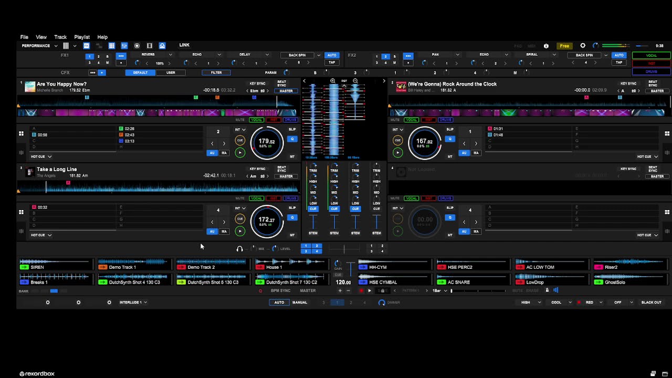Image resolution: width=672 pixels, height=378 pixels.
Task: Click the yellow Free plan button
Action: tap(564, 46)
